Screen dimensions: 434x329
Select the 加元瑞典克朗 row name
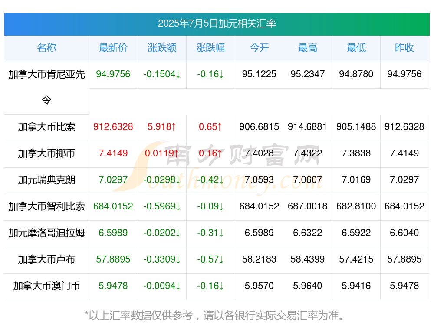pyautogui.click(x=46, y=180)
